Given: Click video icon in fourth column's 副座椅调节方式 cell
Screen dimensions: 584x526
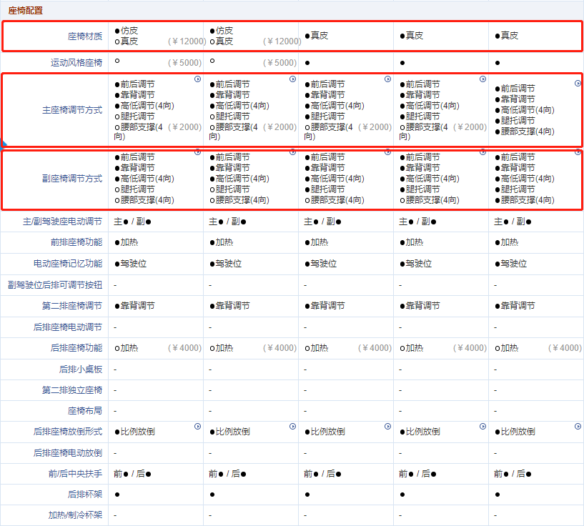Looking at the screenshot, I should coord(483,152).
